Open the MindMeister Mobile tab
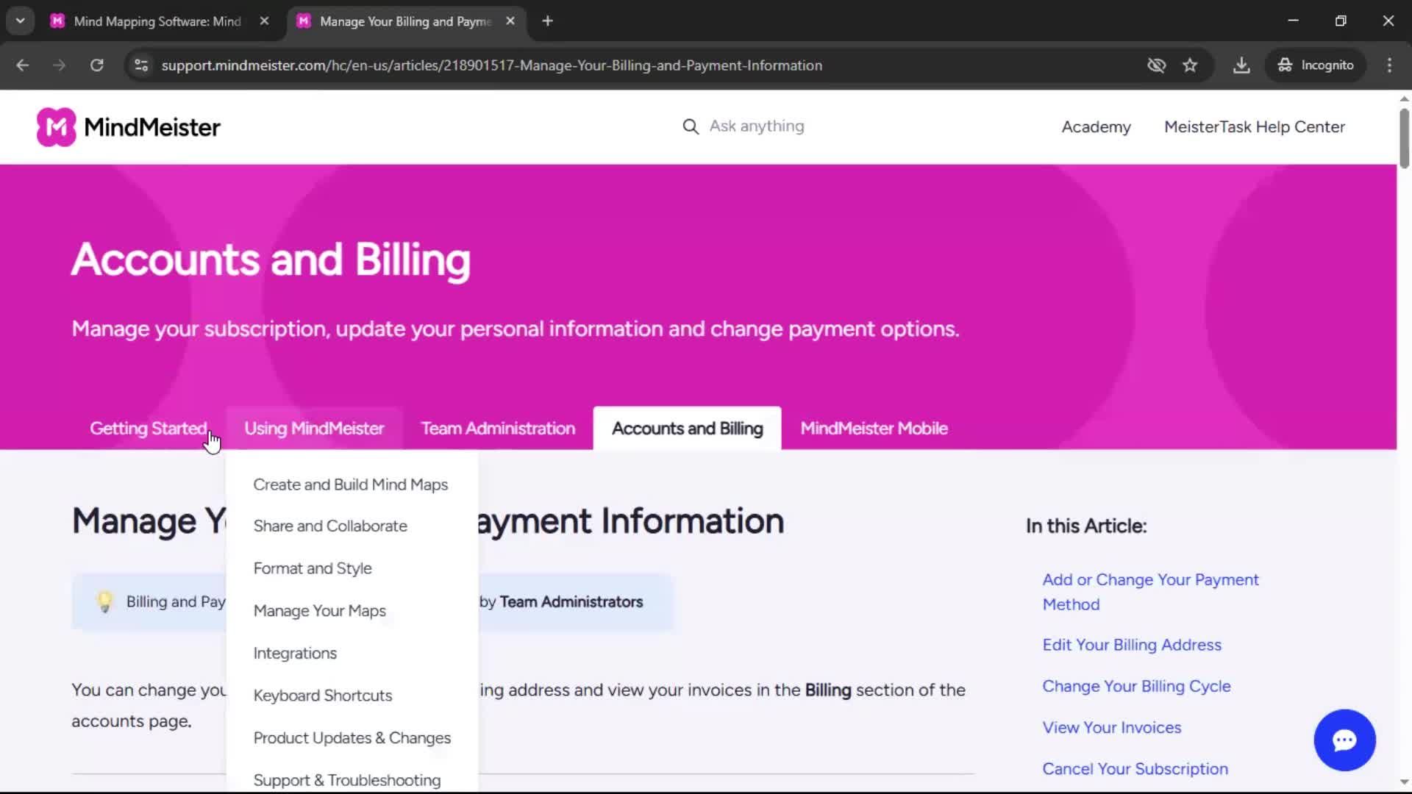The height and width of the screenshot is (794, 1412). (x=874, y=429)
